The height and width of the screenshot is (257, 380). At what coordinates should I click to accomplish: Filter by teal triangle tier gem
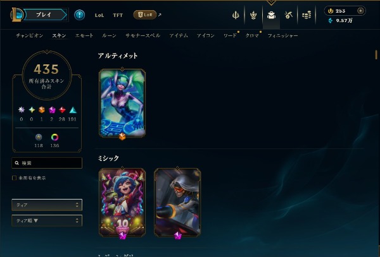[x=73, y=110]
